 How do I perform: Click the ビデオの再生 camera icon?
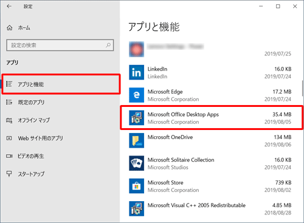pos(9,156)
